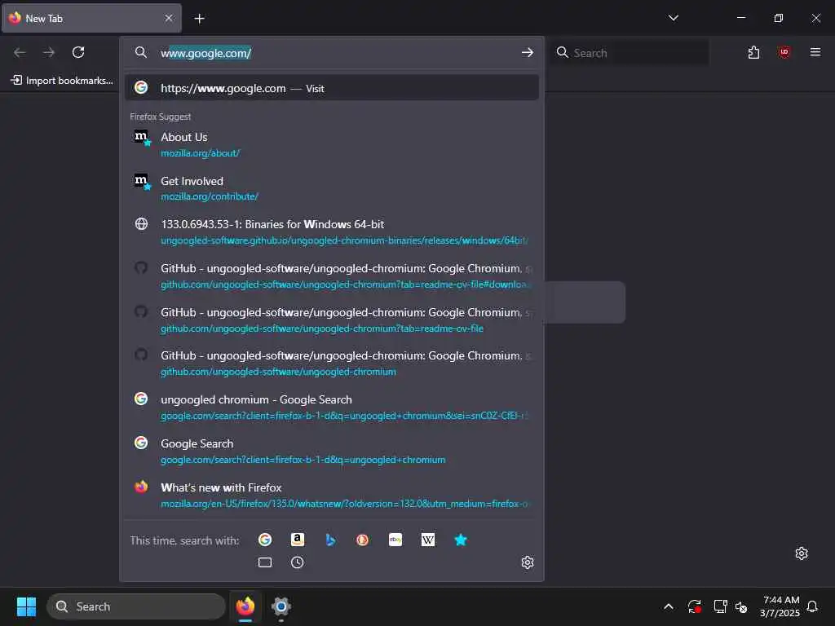The width and height of the screenshot is (835, 626).
Task: Search this time with Google
Action: point(265,540)
